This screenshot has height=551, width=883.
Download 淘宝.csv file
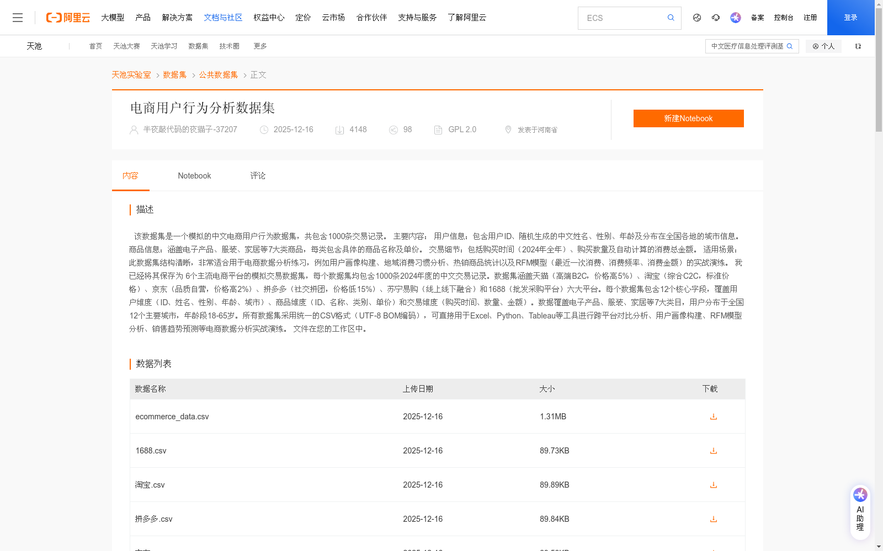[x=713, y=485]
